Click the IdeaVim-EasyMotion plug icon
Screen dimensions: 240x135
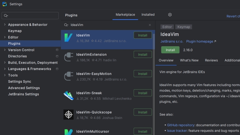pyautogui.click(x=68, y=76)
